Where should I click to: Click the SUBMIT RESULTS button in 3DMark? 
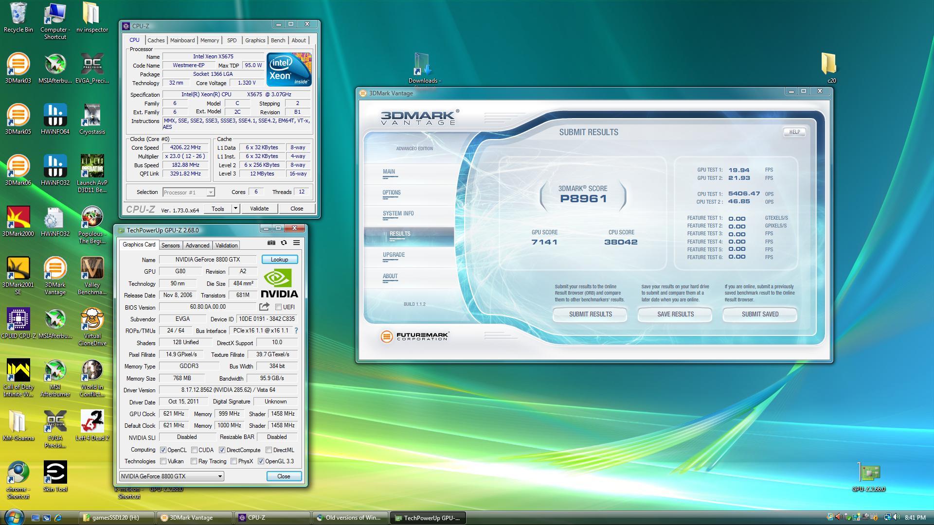click(590, 315)
